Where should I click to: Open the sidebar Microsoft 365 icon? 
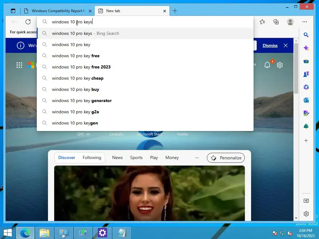click(x=306, y=87)
